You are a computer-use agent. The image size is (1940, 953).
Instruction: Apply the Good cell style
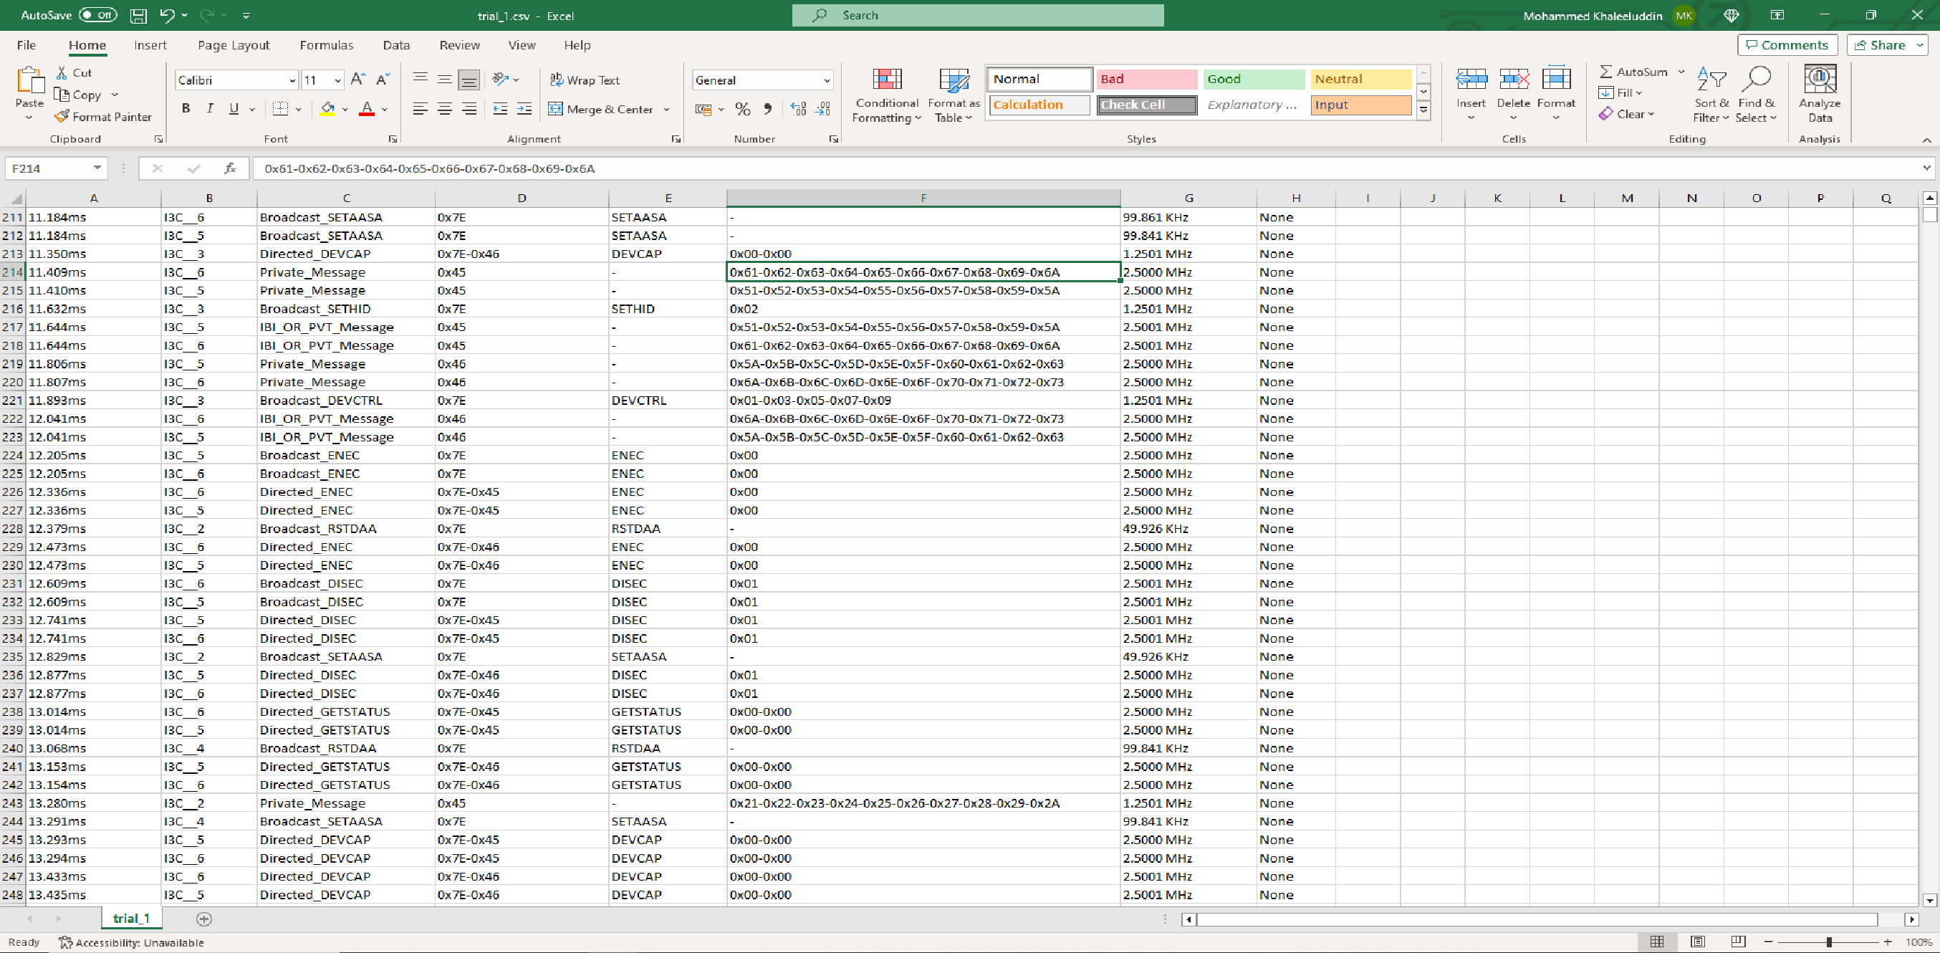(x=1253, y=79)
